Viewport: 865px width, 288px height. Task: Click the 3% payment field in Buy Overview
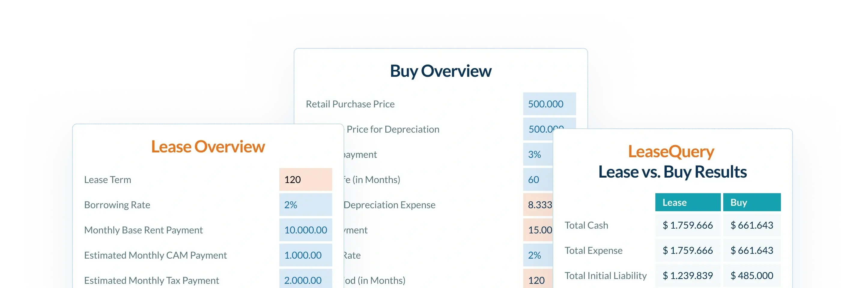537,154
